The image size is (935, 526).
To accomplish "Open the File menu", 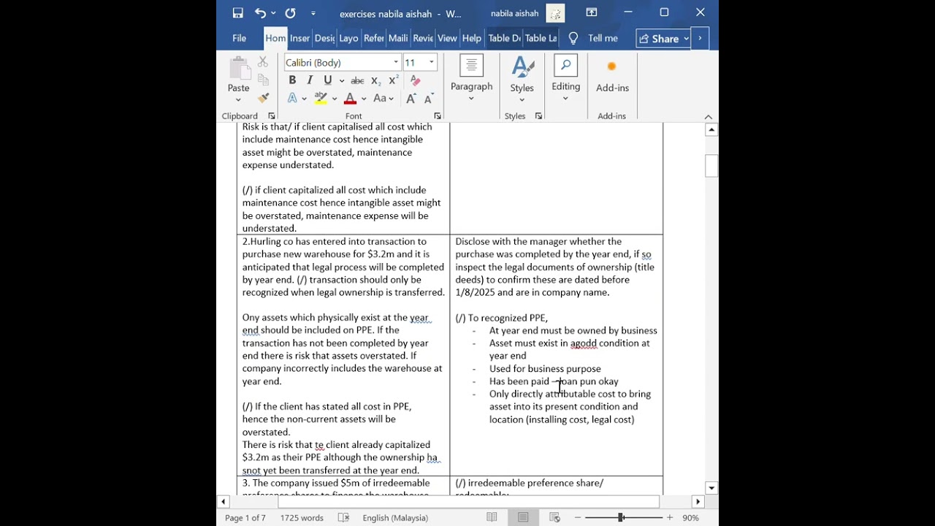I will (239, 38).
